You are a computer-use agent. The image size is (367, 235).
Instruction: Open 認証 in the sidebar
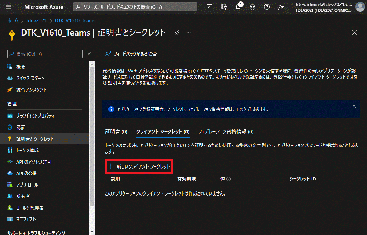20,127
